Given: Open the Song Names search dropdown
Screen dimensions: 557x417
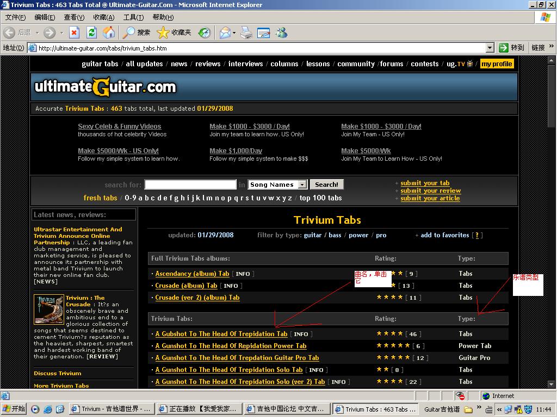Looking at the screenshot, I should click(302, 185).
